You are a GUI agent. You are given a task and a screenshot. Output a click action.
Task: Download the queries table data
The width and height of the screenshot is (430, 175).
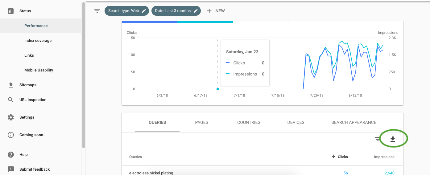[x=393, y=139]
